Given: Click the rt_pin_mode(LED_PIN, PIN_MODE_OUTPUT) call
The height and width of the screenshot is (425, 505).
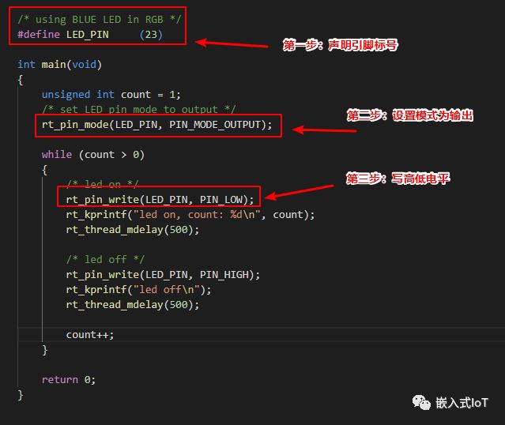Looking at the screenshot, I should coord(156,124).
